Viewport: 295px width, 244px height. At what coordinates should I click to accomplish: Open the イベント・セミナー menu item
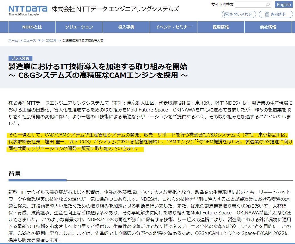point(173,27)
